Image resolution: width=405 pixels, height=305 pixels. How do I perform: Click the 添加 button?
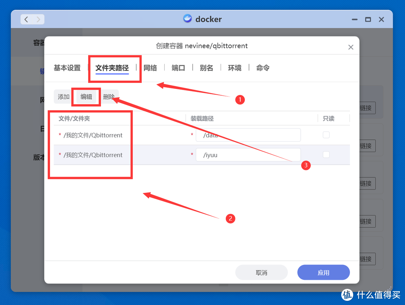[x=63, y=97]
